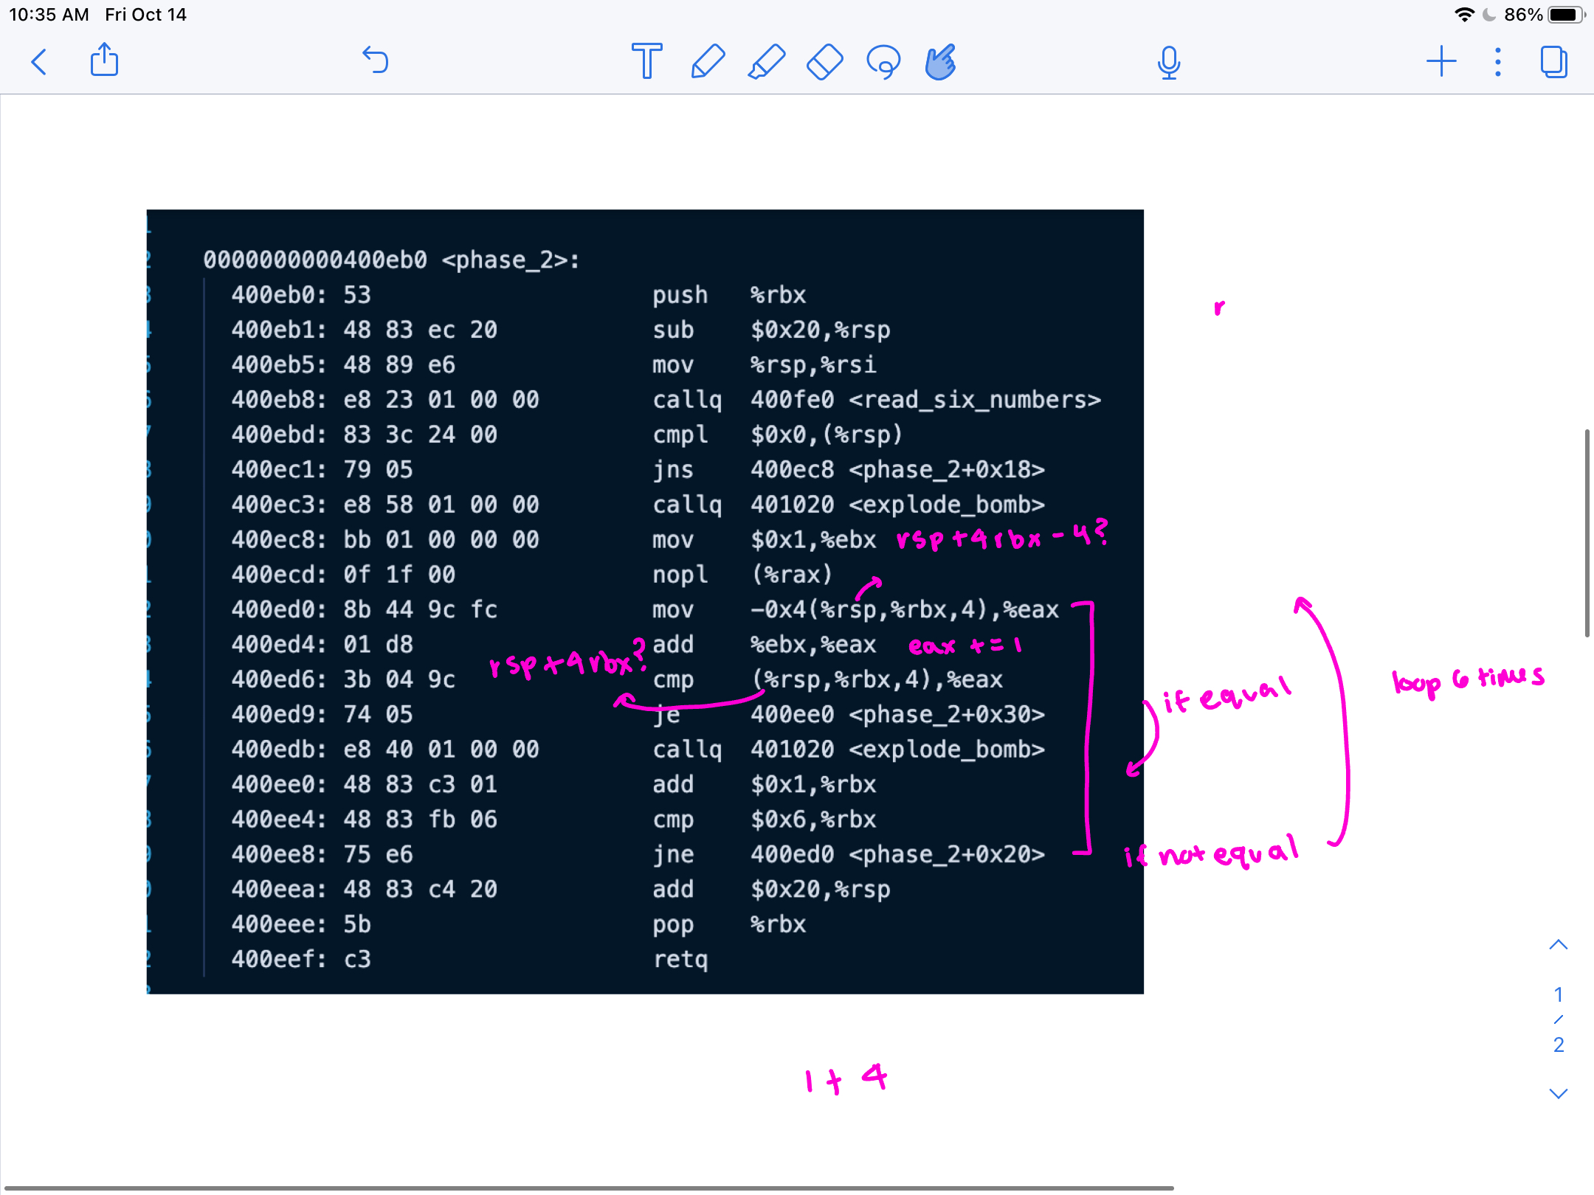Undo the last stroke
The width and height of the screenshot is (1594, 1195).
[376, 60]
